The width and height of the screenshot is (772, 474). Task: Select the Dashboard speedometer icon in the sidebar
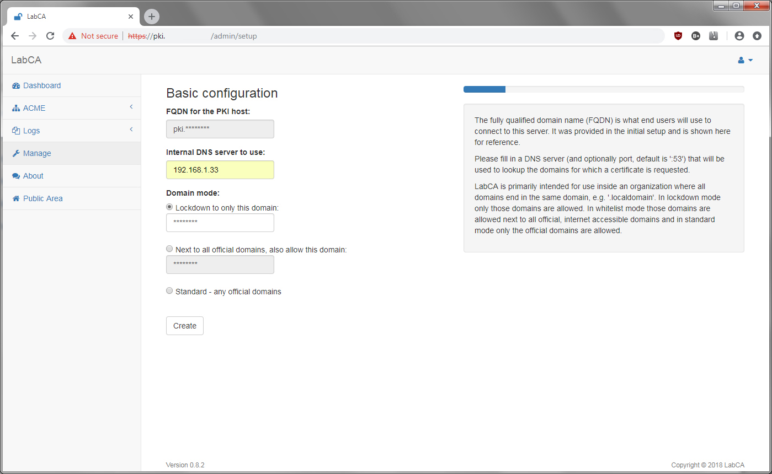point(15,85)
